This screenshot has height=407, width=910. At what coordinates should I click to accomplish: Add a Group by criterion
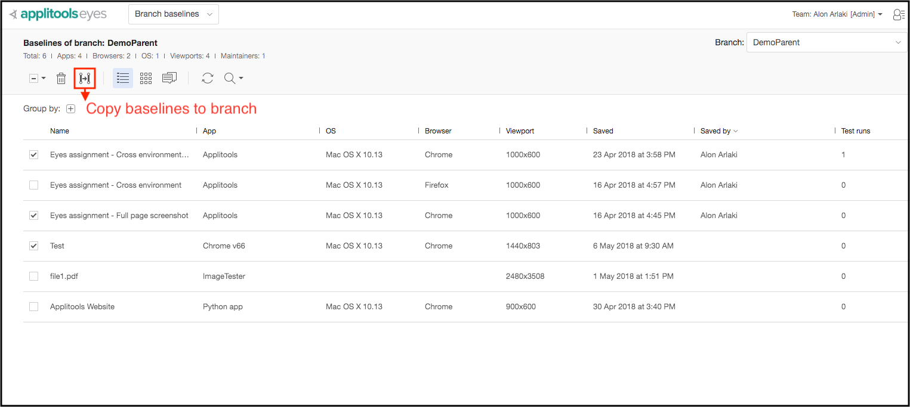(x=71, y=109)
